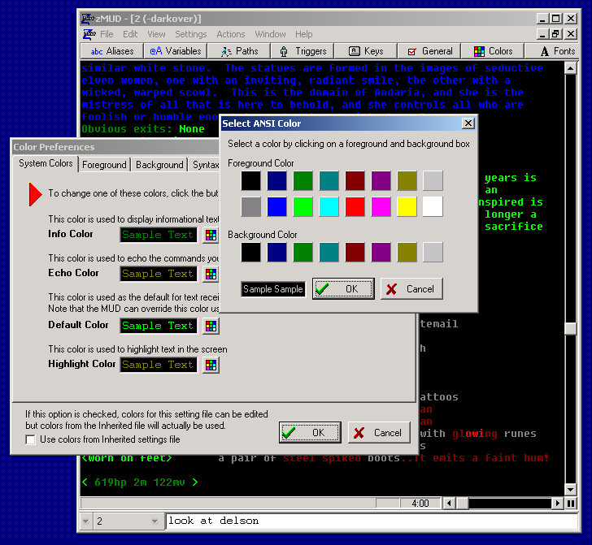Viewport: 592px width, 545px height.
Task: Switch to the Syntax tab
Action: 205,165
